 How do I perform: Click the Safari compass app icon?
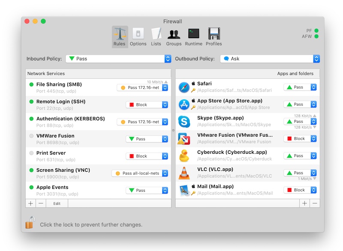[x=184, y=87]
